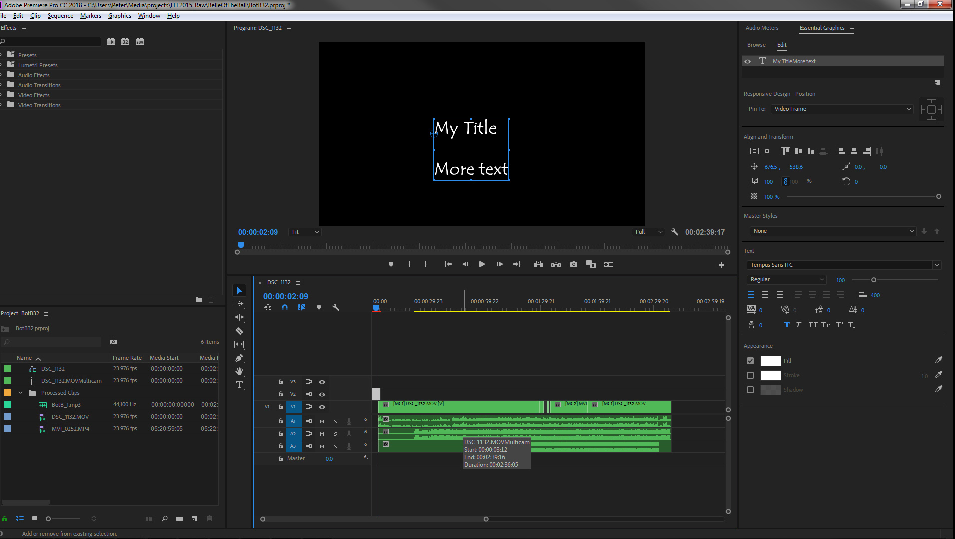Switch to the Audio Meters panel tab
This screenshot has height=539, width=955.
coord(762,28)
